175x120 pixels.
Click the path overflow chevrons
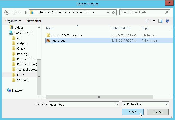36,12
